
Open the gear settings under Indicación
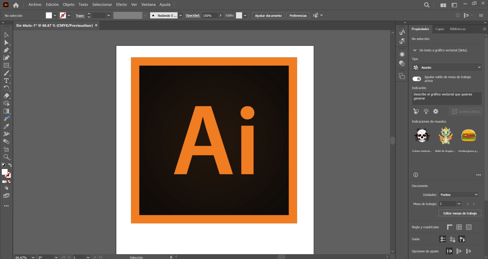tap(436, 111)
